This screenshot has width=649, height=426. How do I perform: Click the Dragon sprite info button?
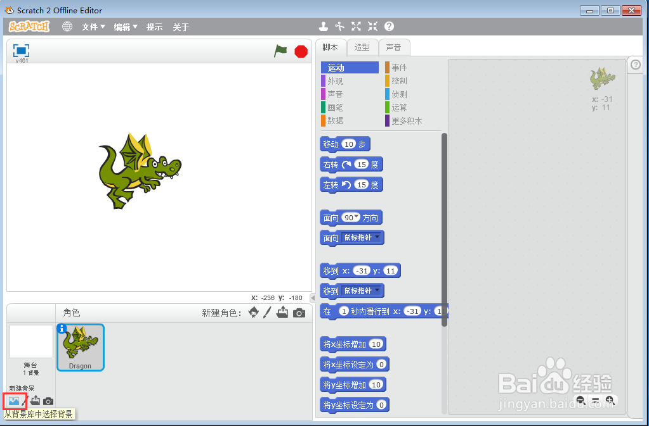click(62, 329)
